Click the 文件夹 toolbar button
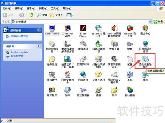 (56, 15)
